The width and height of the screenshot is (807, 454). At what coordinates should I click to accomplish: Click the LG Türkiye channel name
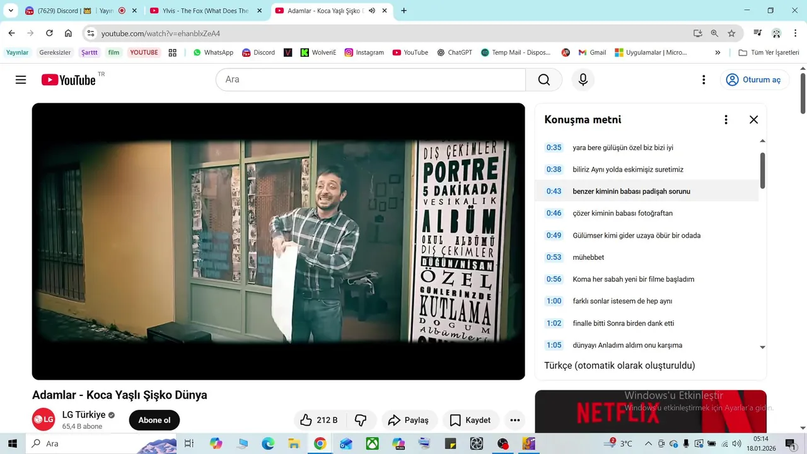tap(84, 415)
